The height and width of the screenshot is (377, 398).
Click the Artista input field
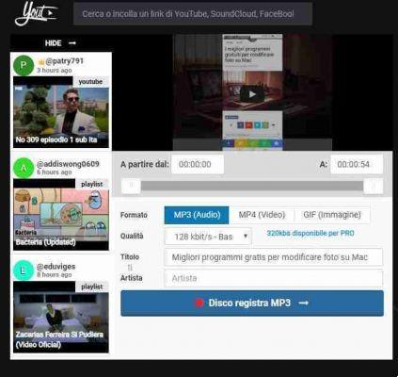pyautogui.click(x=273, y=278)
